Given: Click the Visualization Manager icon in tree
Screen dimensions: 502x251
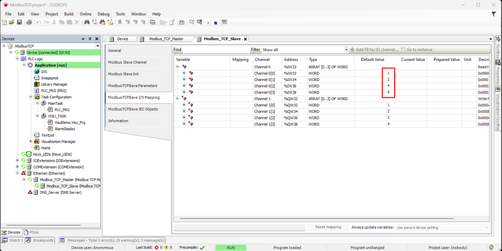Looking at the screenshot, I should tap(37, 142).
